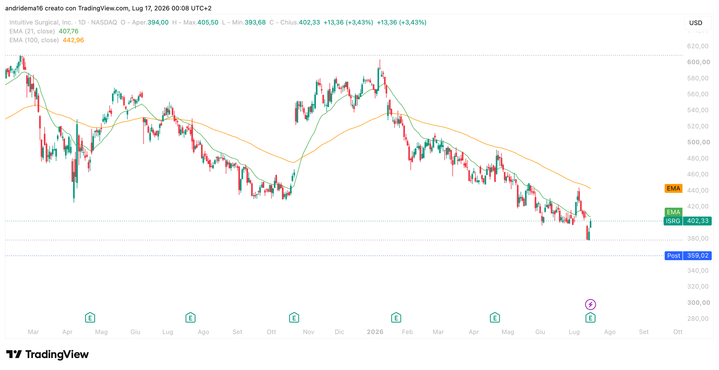Click the close value 402,33 in the legend
This screenshot has height=370, width=719.
coord(309,22)
